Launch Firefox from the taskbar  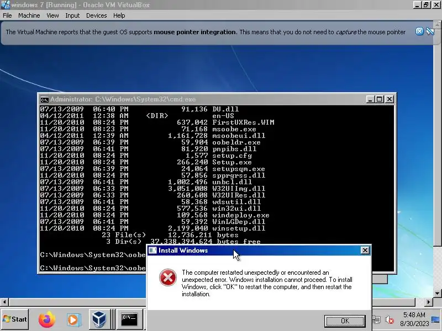47,319
